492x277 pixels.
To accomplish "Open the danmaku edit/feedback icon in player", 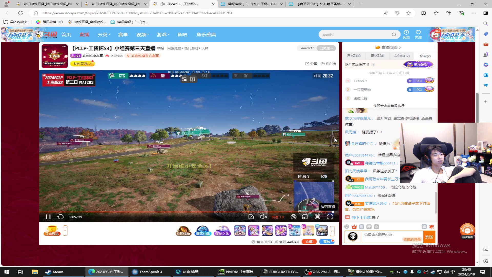I will tap(251, 217).
